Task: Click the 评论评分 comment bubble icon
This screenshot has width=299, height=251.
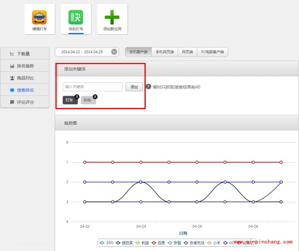Action: coord(12,102)
